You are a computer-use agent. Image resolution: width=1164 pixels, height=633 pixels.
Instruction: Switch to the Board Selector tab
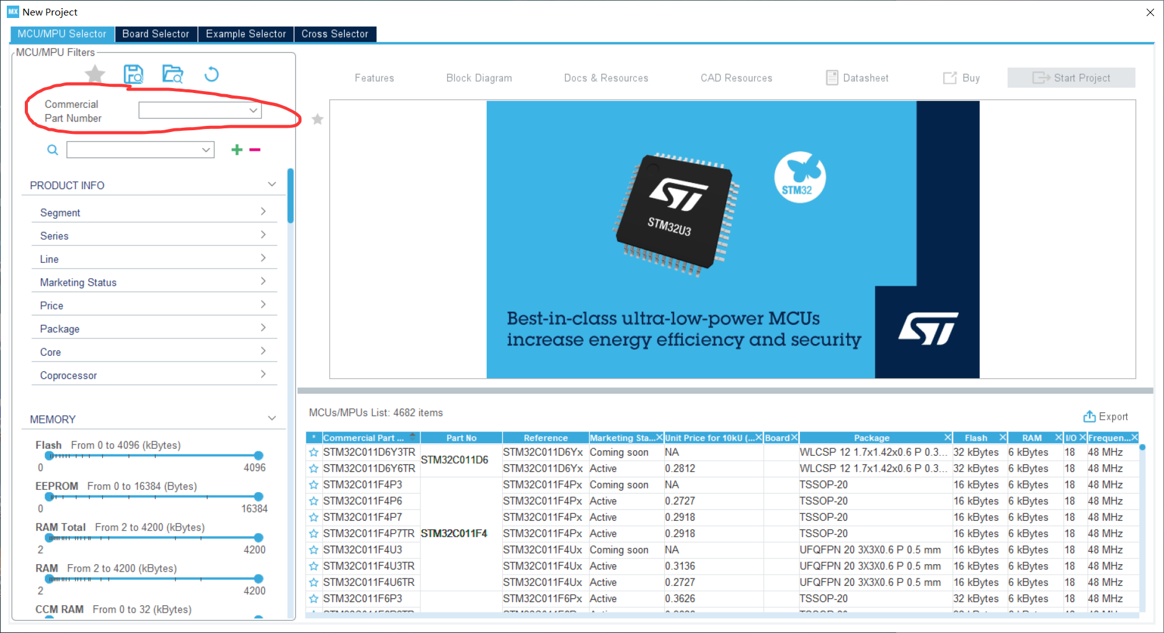156,34
